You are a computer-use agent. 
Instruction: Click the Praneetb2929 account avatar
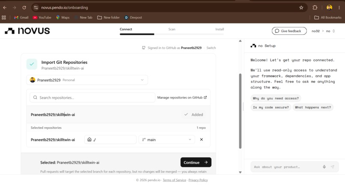point(33,80)
